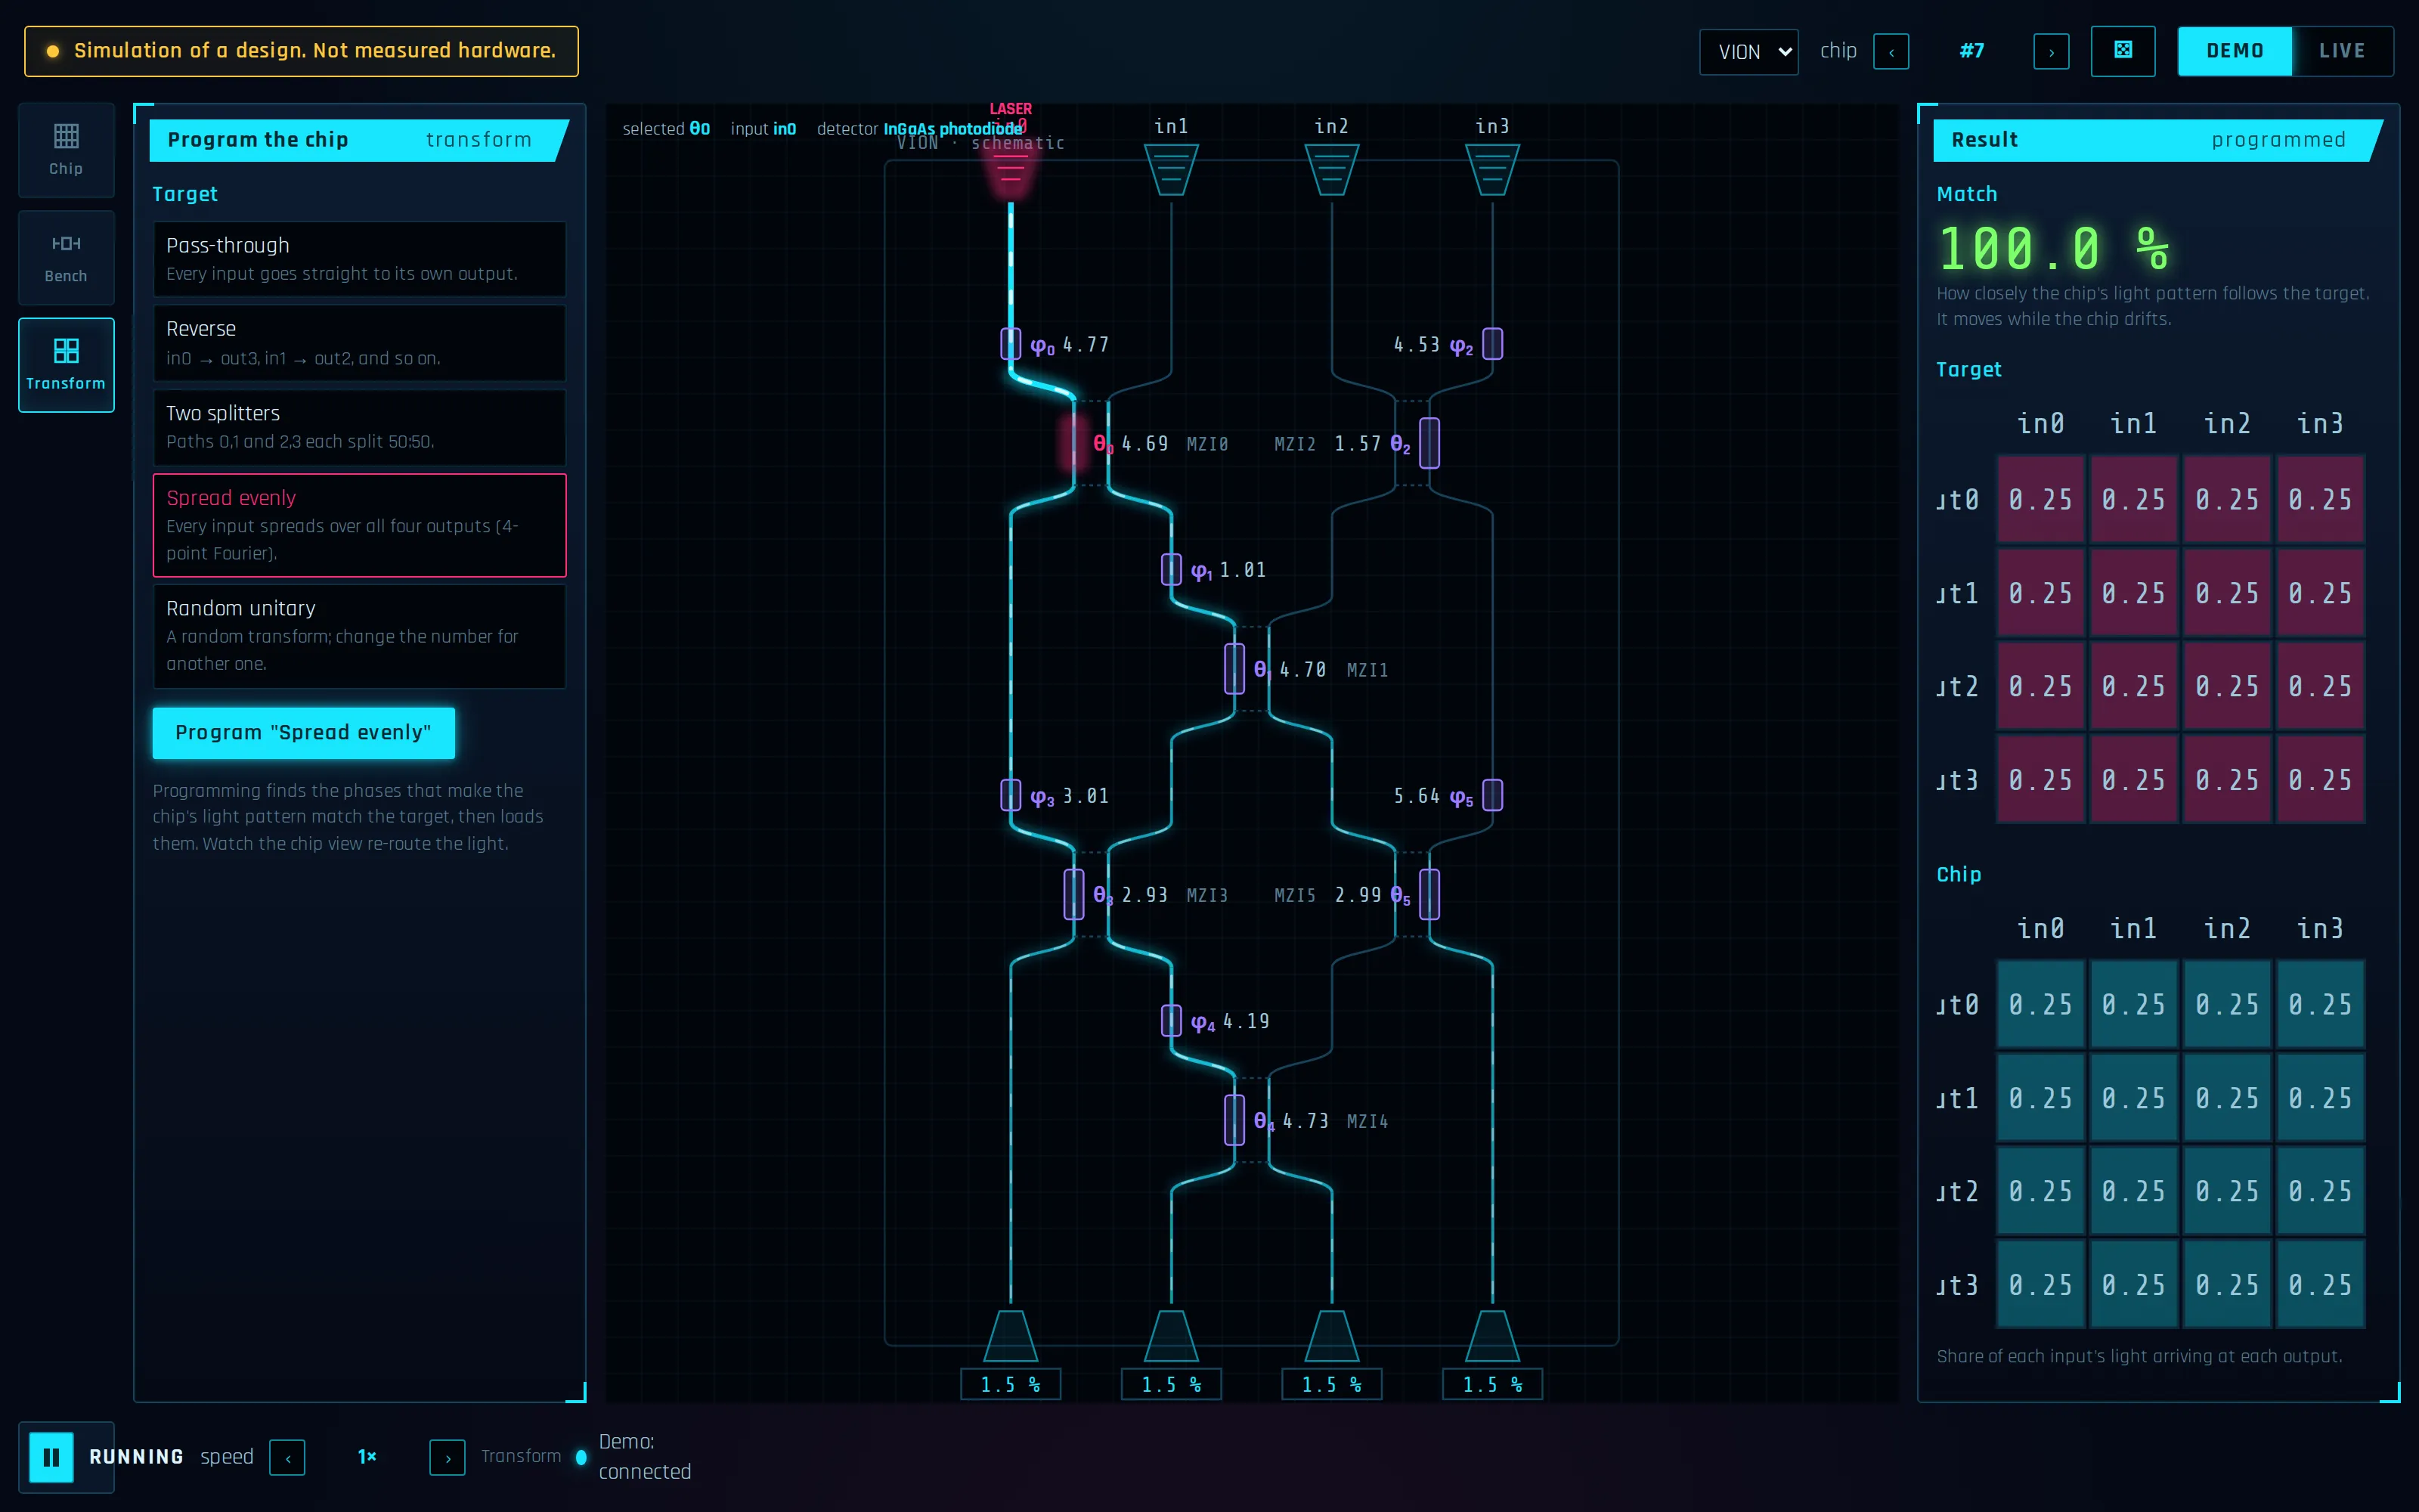This screenshot has height=1512, width=2419.
Task: Select the φ0 4.77 phase shifter
Action: [x=1011, y=344]
